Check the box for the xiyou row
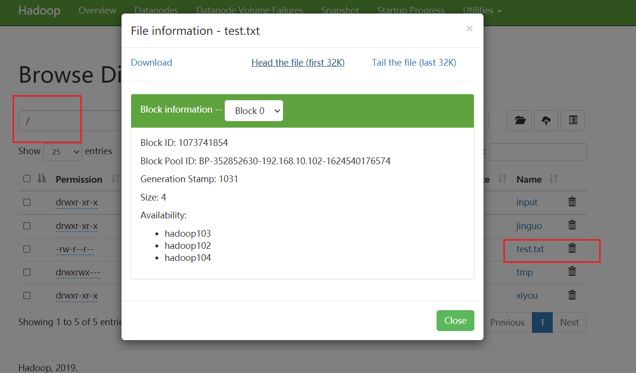 point(27,295)
